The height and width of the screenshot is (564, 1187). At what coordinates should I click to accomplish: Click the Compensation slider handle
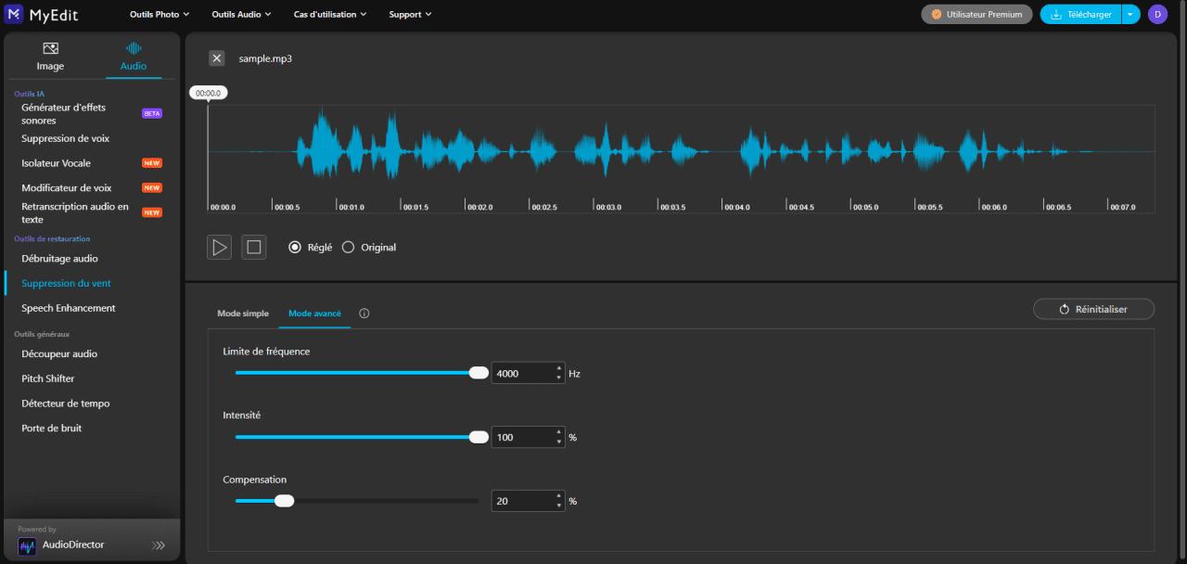285,501
